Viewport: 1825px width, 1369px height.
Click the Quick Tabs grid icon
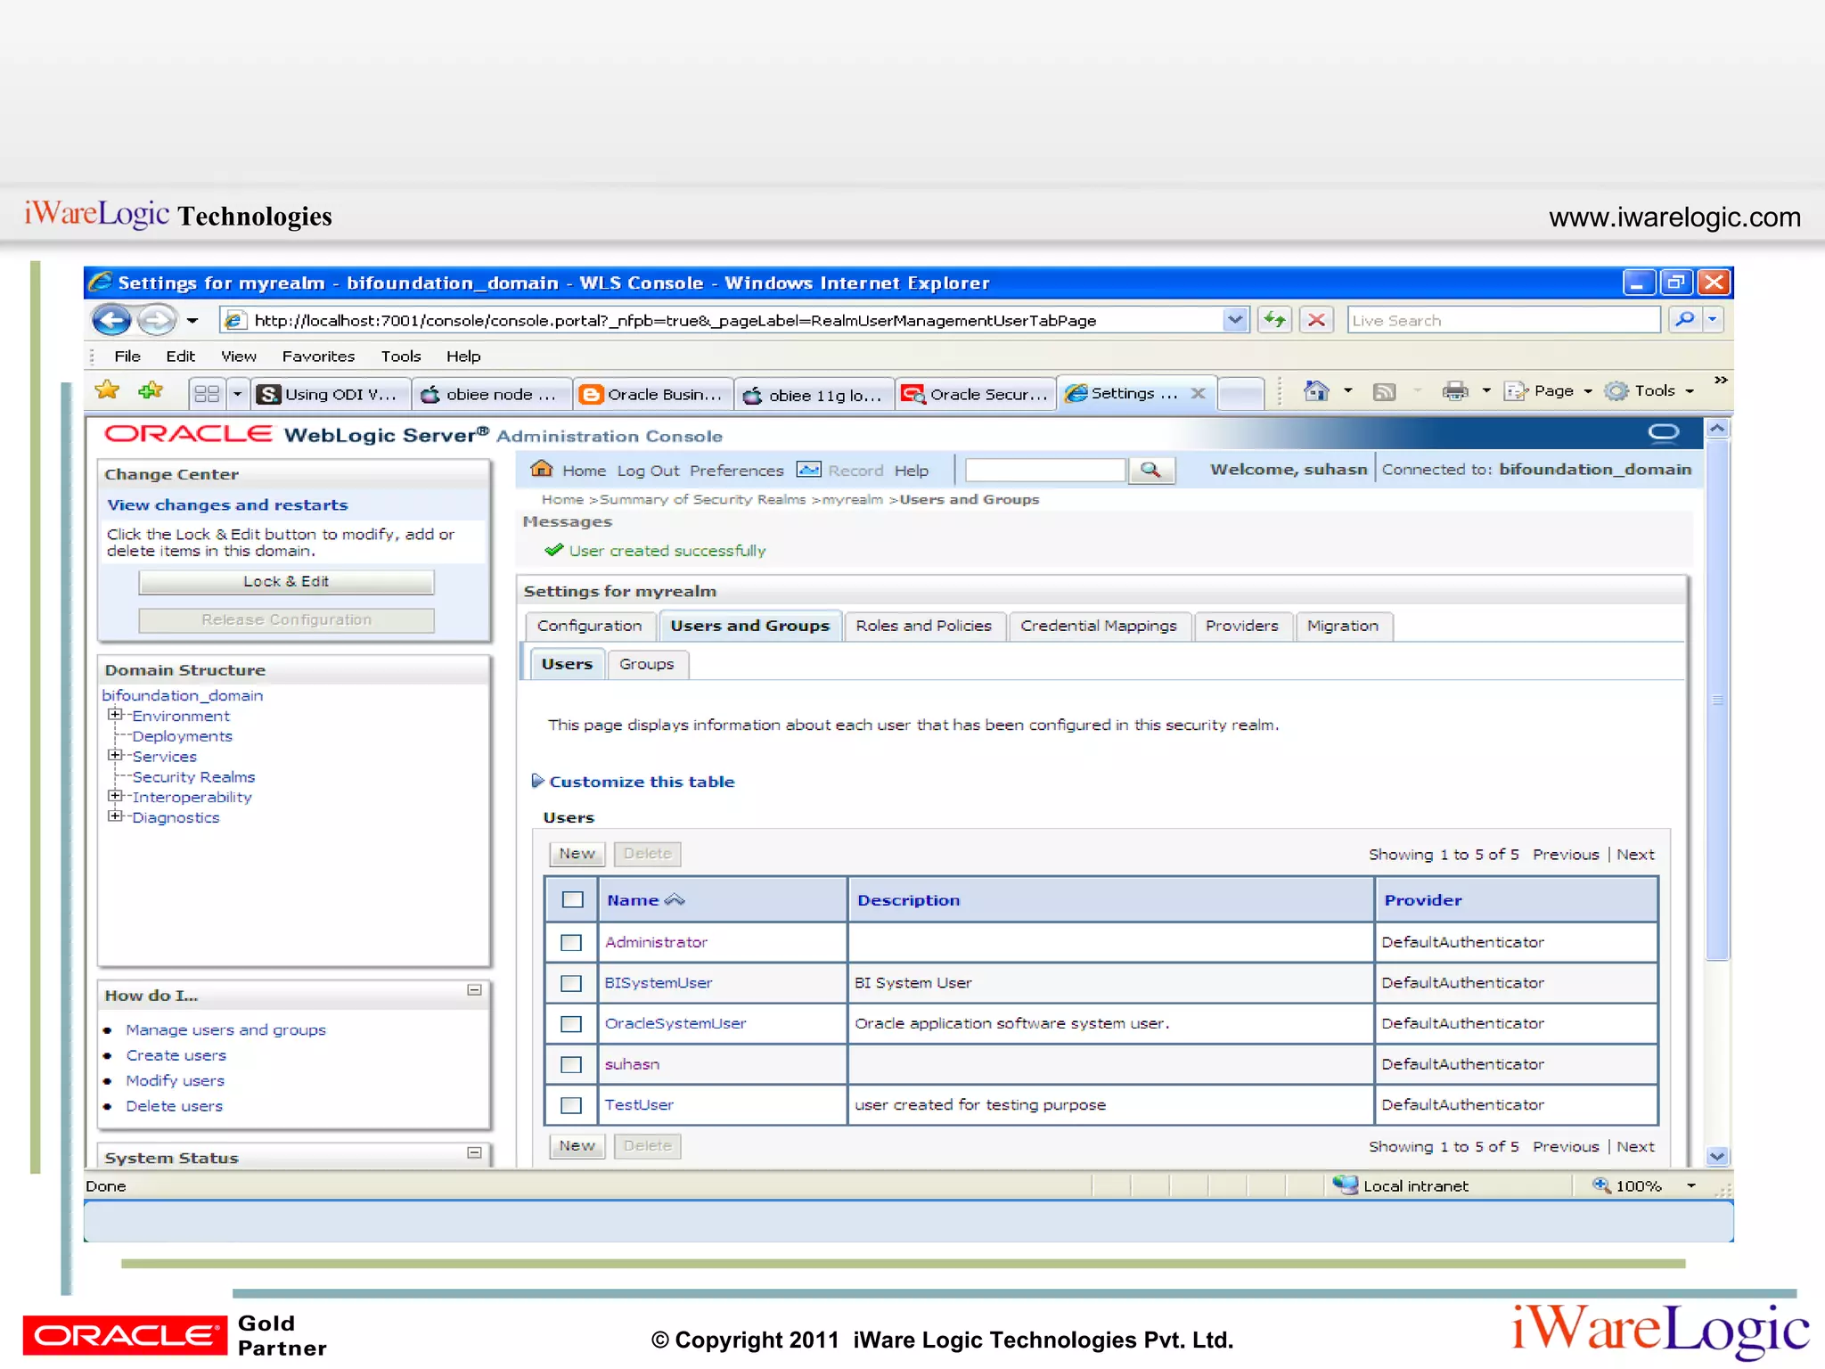click(207, 394)
